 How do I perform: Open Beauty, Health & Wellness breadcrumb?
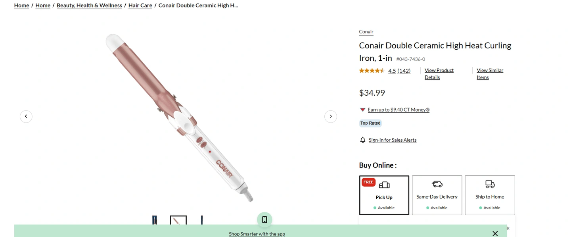tap(89, 6)
